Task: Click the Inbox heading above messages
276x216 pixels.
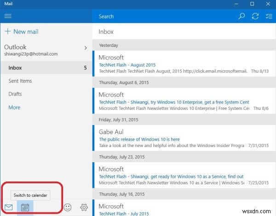Action: (106, 32)
